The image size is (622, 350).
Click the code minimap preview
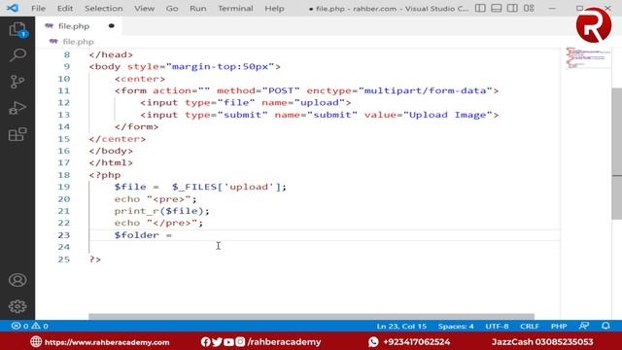tap(588, 58)
